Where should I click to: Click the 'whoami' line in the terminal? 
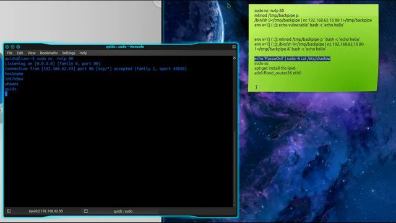click(12, 84)
